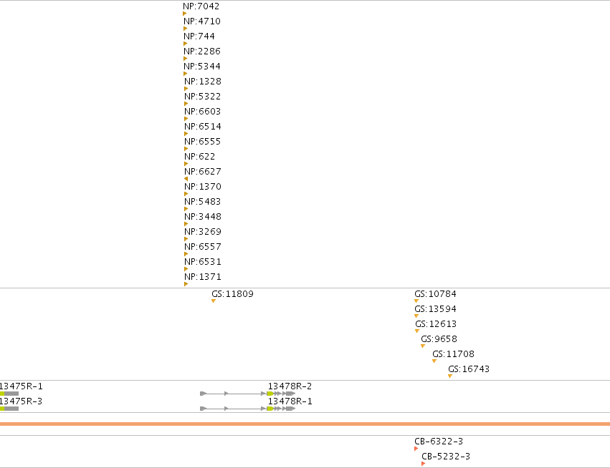This screenshot has height=468, width=610.
Task: Select the triangle marker under NP:1371
Action: 186,284
